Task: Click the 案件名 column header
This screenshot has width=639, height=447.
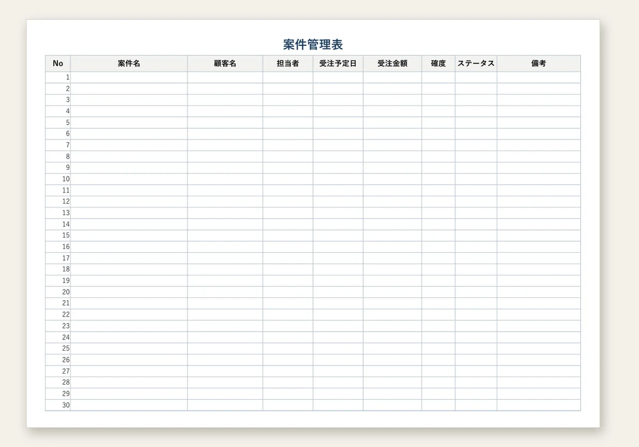Action: coord(129,63)
